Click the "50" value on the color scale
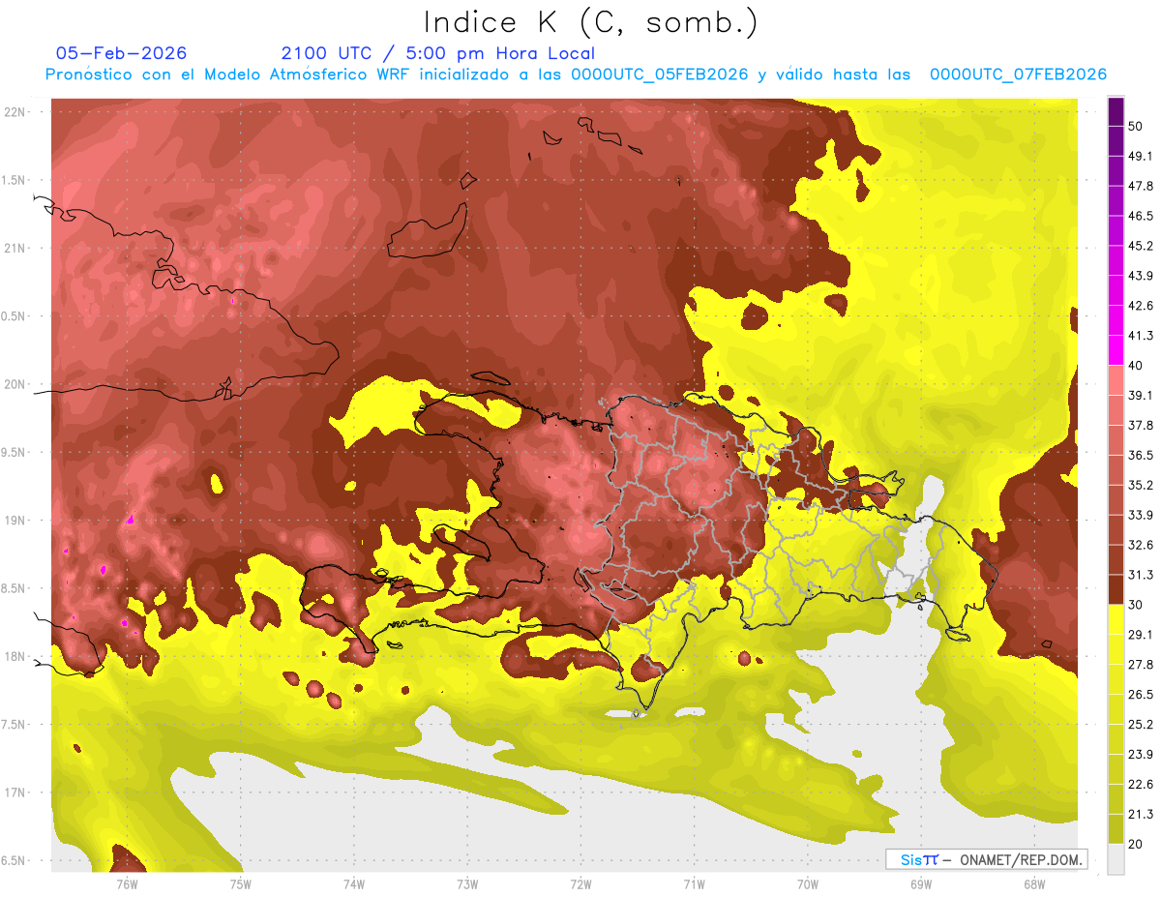 1136,127
